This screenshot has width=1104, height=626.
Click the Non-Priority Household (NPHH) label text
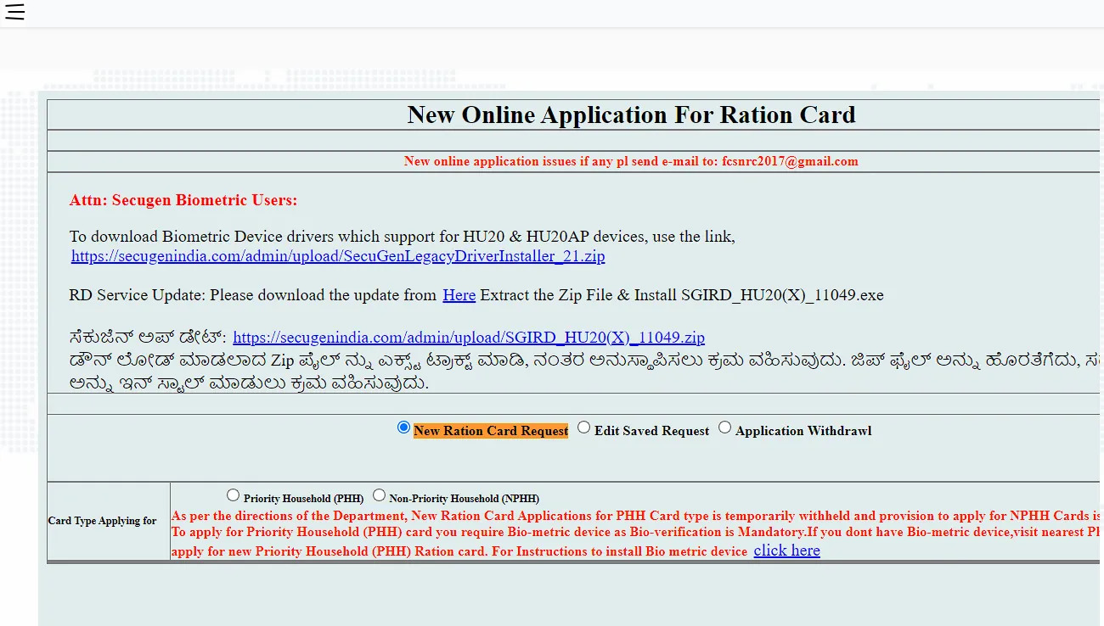(x=464, y=499)
